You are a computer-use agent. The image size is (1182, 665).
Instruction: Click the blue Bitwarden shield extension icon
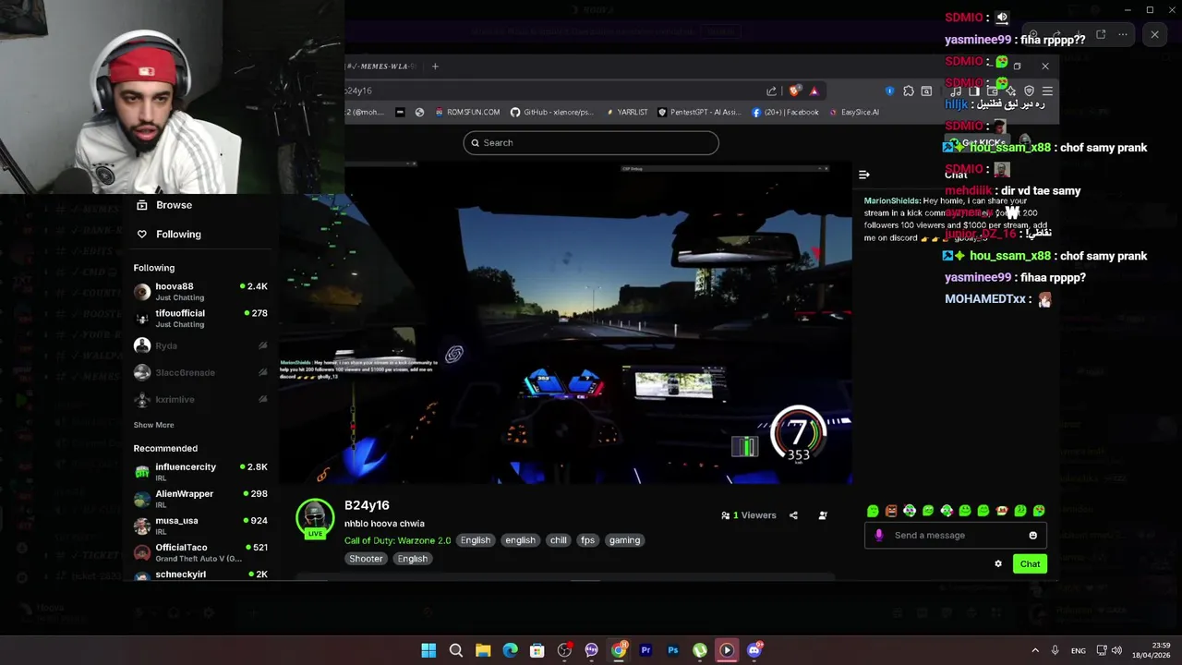889,91
